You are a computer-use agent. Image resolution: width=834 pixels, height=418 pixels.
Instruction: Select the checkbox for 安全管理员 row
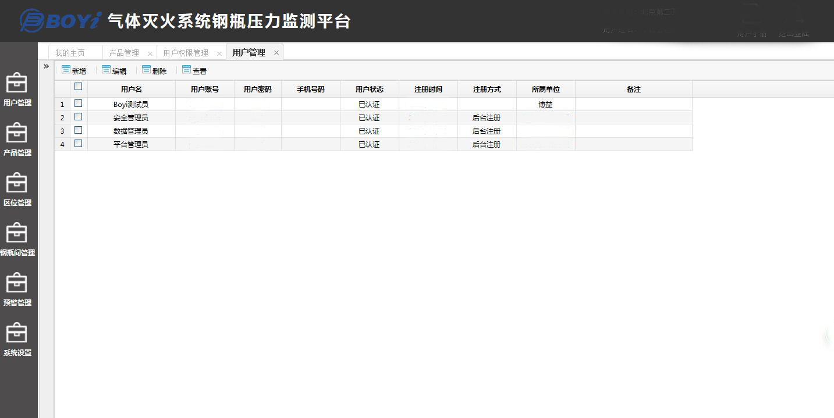click(x=79, y=117)
